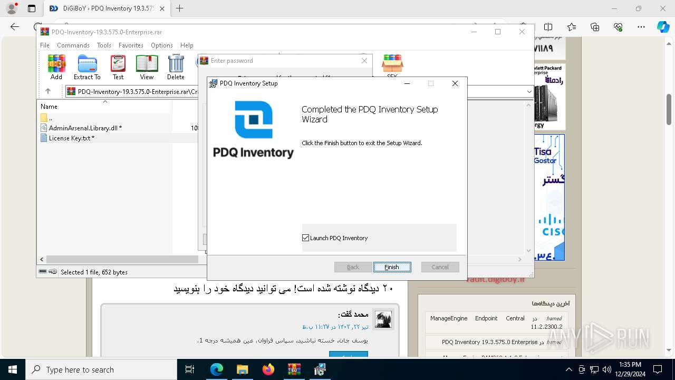Open Edge tab actions menu icon

(x=32, y=8)
